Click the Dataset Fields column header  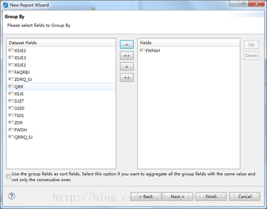[61, 43]
